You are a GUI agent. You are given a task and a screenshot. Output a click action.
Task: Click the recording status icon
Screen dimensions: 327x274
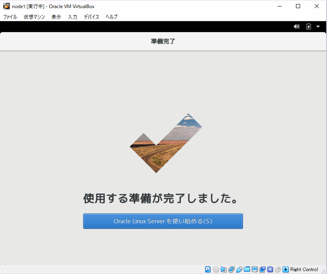pos(262,270)
